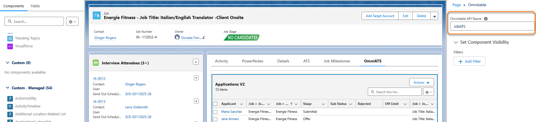Switch to the Fields tab
The height and width of the screenshot is (122, 536).
(35, 6)
